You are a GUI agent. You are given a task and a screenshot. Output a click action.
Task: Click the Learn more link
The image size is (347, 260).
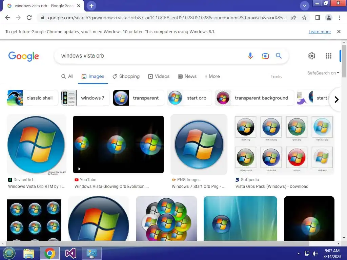(320, 31)
